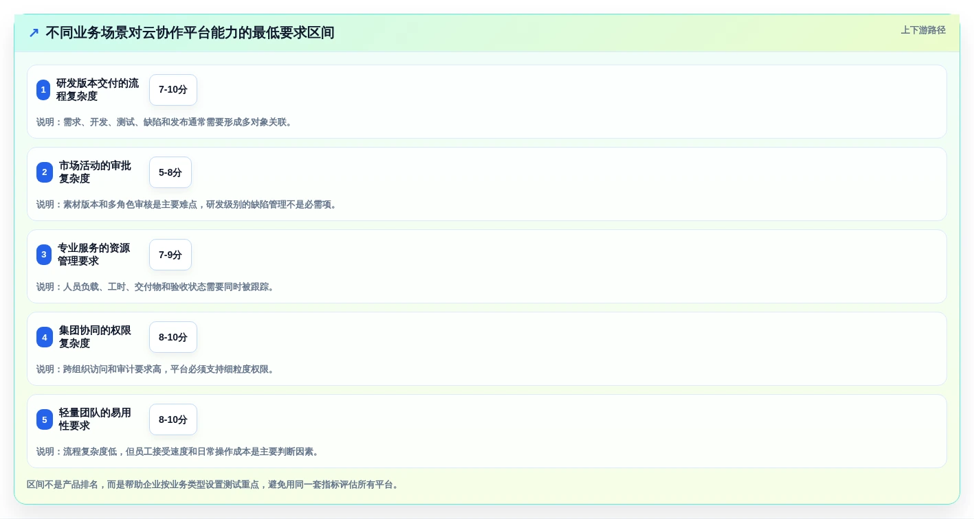Click the description starting 说明：流程复杂度低

coord(179,452)
